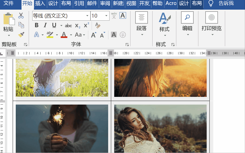The width and height of the screenshot is (245, 153).
Task: Click 打印预览 print preview button
Action: pos(212,24)
